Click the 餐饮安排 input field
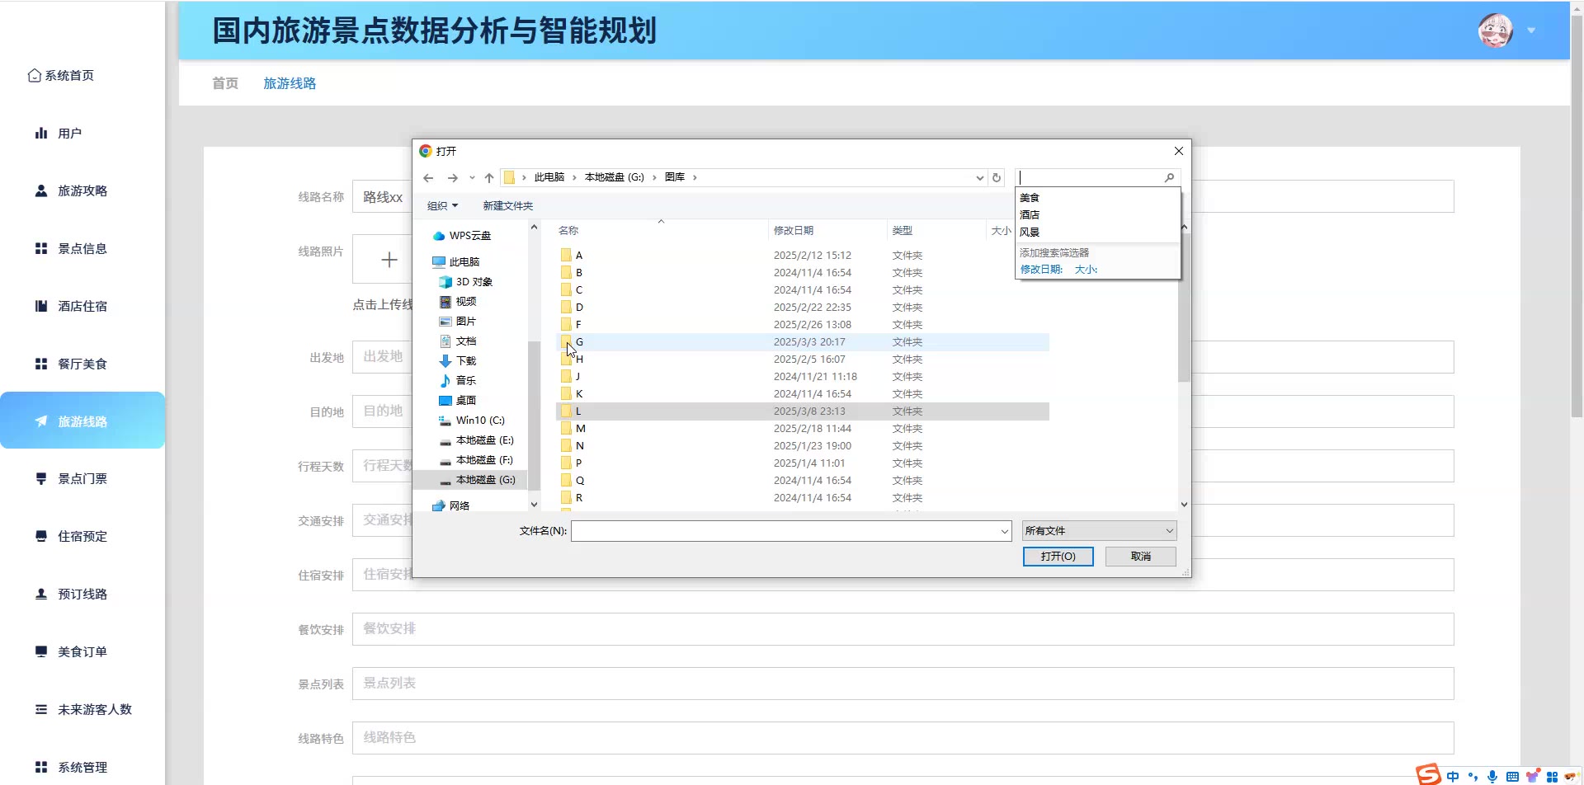The width and height of the screenshot is (1584, 785). coord(903,629)
